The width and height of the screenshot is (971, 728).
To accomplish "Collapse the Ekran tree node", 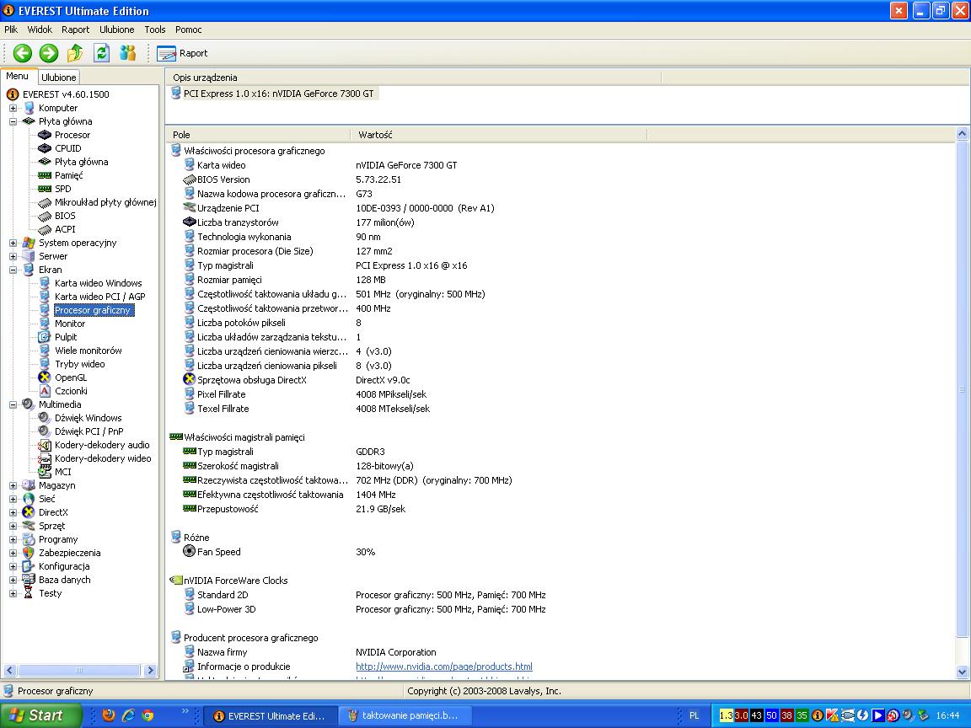I will tap(13, 270).
